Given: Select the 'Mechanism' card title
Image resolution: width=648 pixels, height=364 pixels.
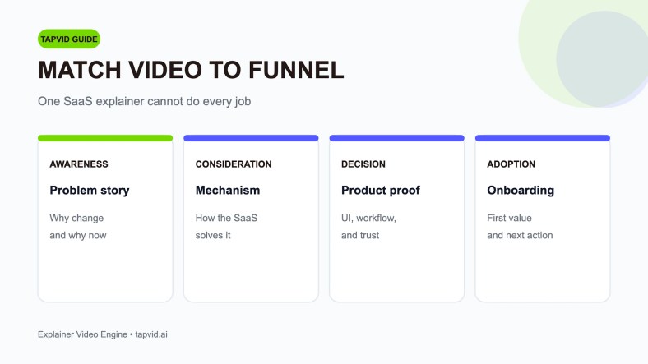Looking at the screenshot, I should point(228,191).
